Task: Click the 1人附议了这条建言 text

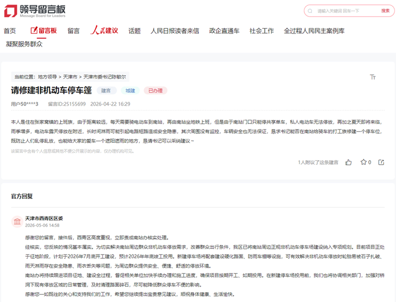Action: click(x=318, y=162)
